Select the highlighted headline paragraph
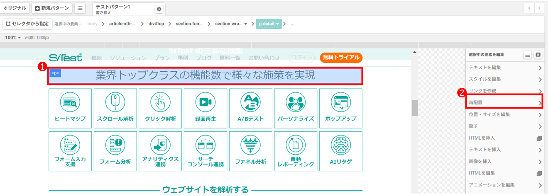 pyautogui.click(x=205, y=76)
